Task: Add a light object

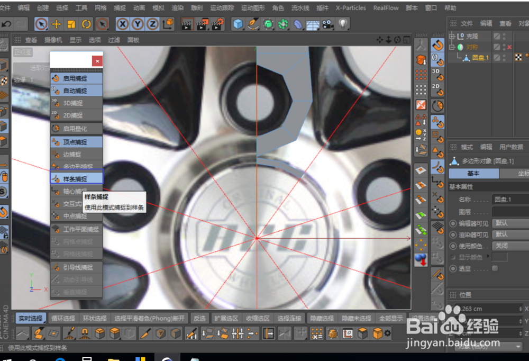Action: tap(343, 24)
